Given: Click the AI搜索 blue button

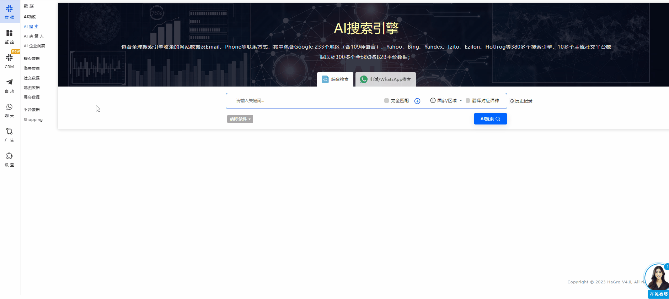Looking at the screenshot, I should (491, 119).
